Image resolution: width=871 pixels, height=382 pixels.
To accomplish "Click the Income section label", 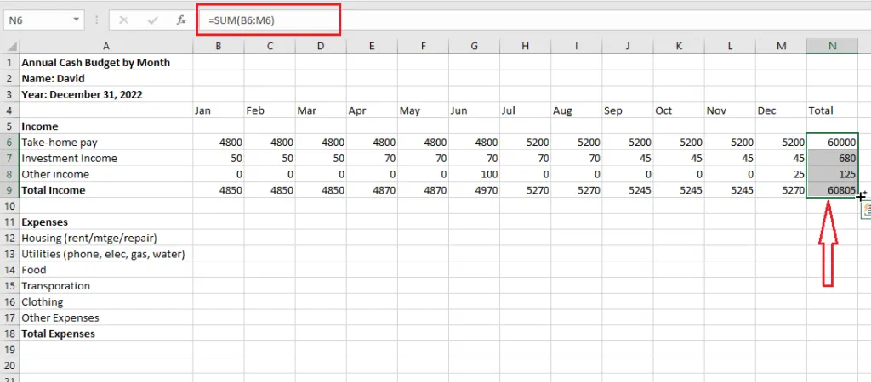I will tap(106, 126).
